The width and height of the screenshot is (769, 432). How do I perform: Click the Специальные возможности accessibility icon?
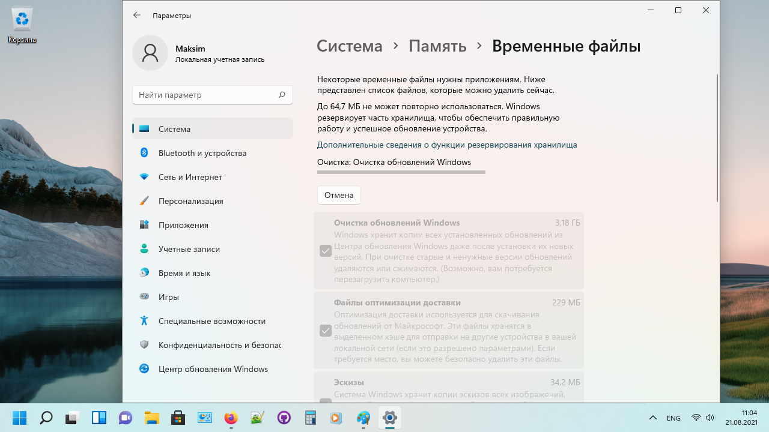[144, 320]
